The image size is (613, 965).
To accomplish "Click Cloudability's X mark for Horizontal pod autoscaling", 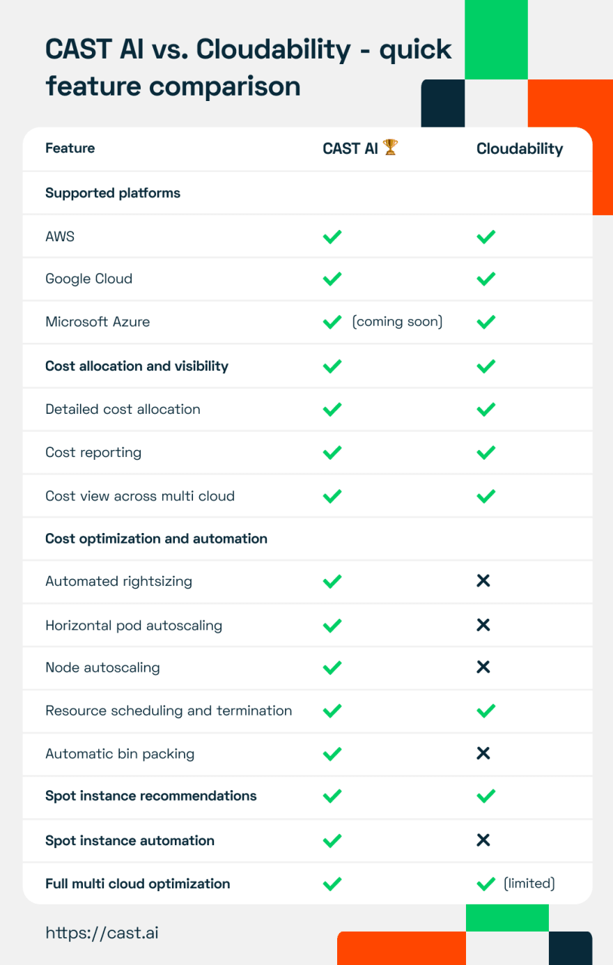I will (483, 625).
